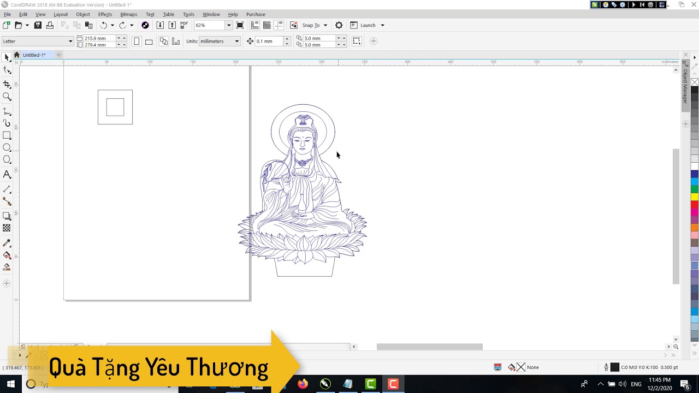Select the Transparency tool
The height and width of the screenshot is (393, 699).
[x=7, y=228]
